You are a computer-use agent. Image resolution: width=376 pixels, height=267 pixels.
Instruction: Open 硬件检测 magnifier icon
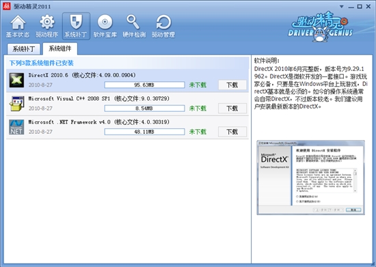(x=134, y=27)
